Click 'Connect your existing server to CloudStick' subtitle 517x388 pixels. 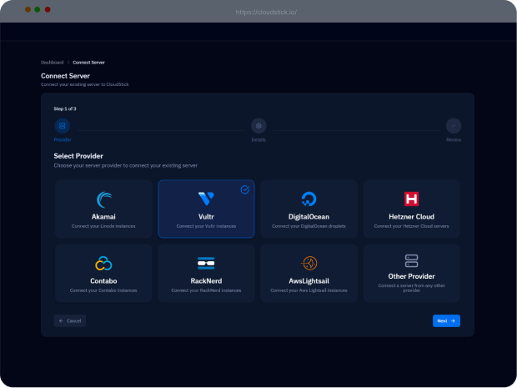point(85,84)
